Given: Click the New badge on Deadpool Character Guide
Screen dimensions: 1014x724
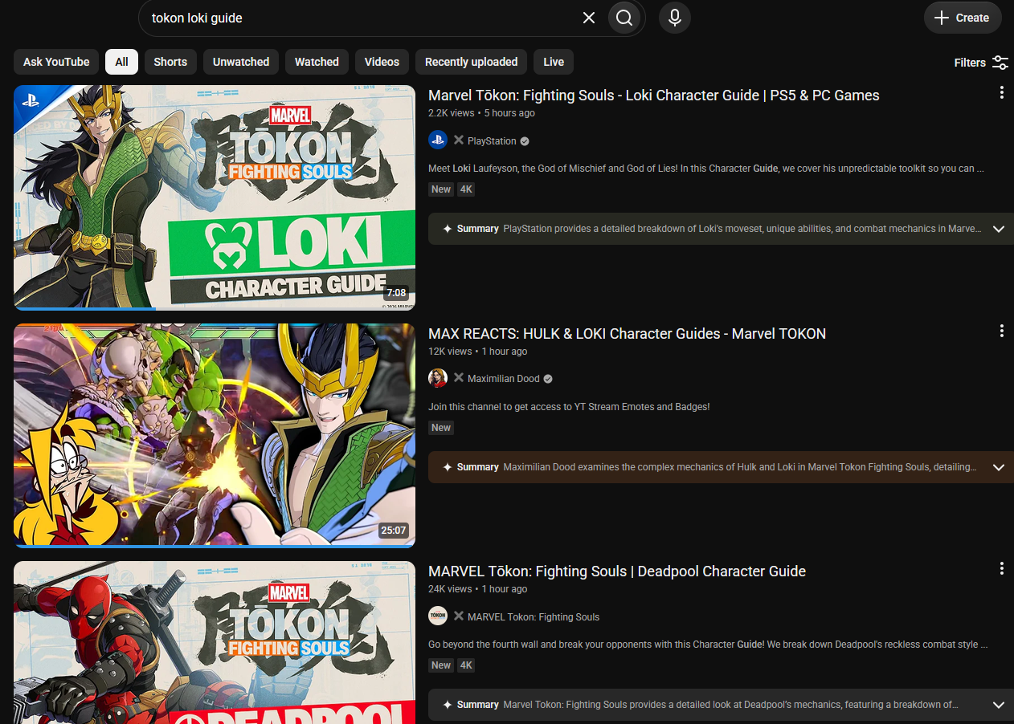Looking at the screenshot, I should [441, 665].
